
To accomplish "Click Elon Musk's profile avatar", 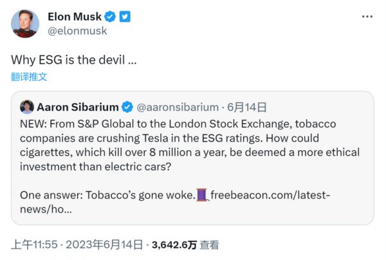I will tap(24, 24).
